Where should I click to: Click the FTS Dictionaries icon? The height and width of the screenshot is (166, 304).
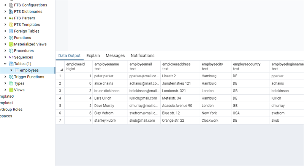pyautogui.click(x=11, y=11)
